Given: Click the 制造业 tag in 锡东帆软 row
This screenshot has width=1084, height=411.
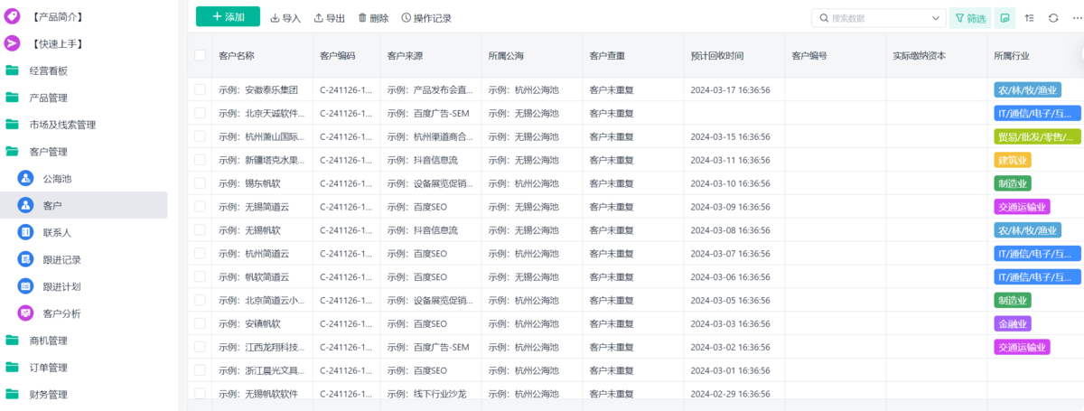Looking at the screenshot, I should pos(1013,183).
